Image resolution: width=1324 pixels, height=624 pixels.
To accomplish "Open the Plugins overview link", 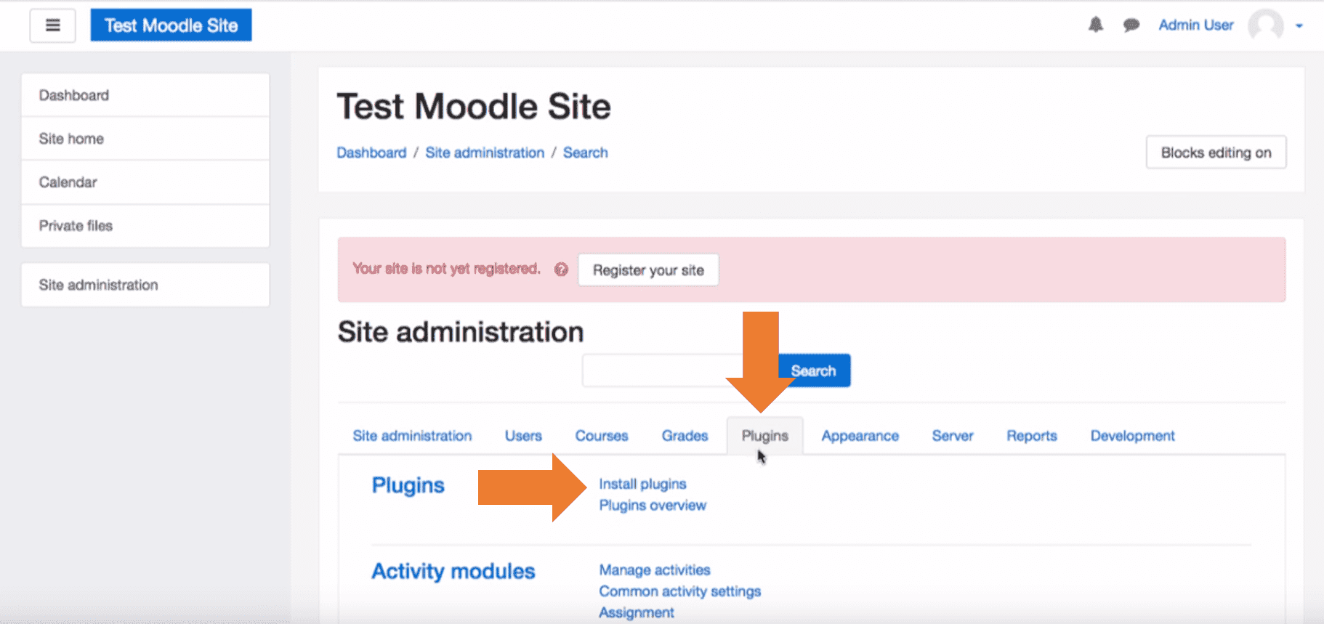I will pyautogui.click(x=653, y=505).
